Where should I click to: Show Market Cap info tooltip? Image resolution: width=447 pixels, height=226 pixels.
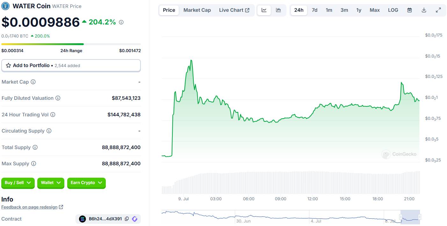pyautogui.click(x=33, y=82)
